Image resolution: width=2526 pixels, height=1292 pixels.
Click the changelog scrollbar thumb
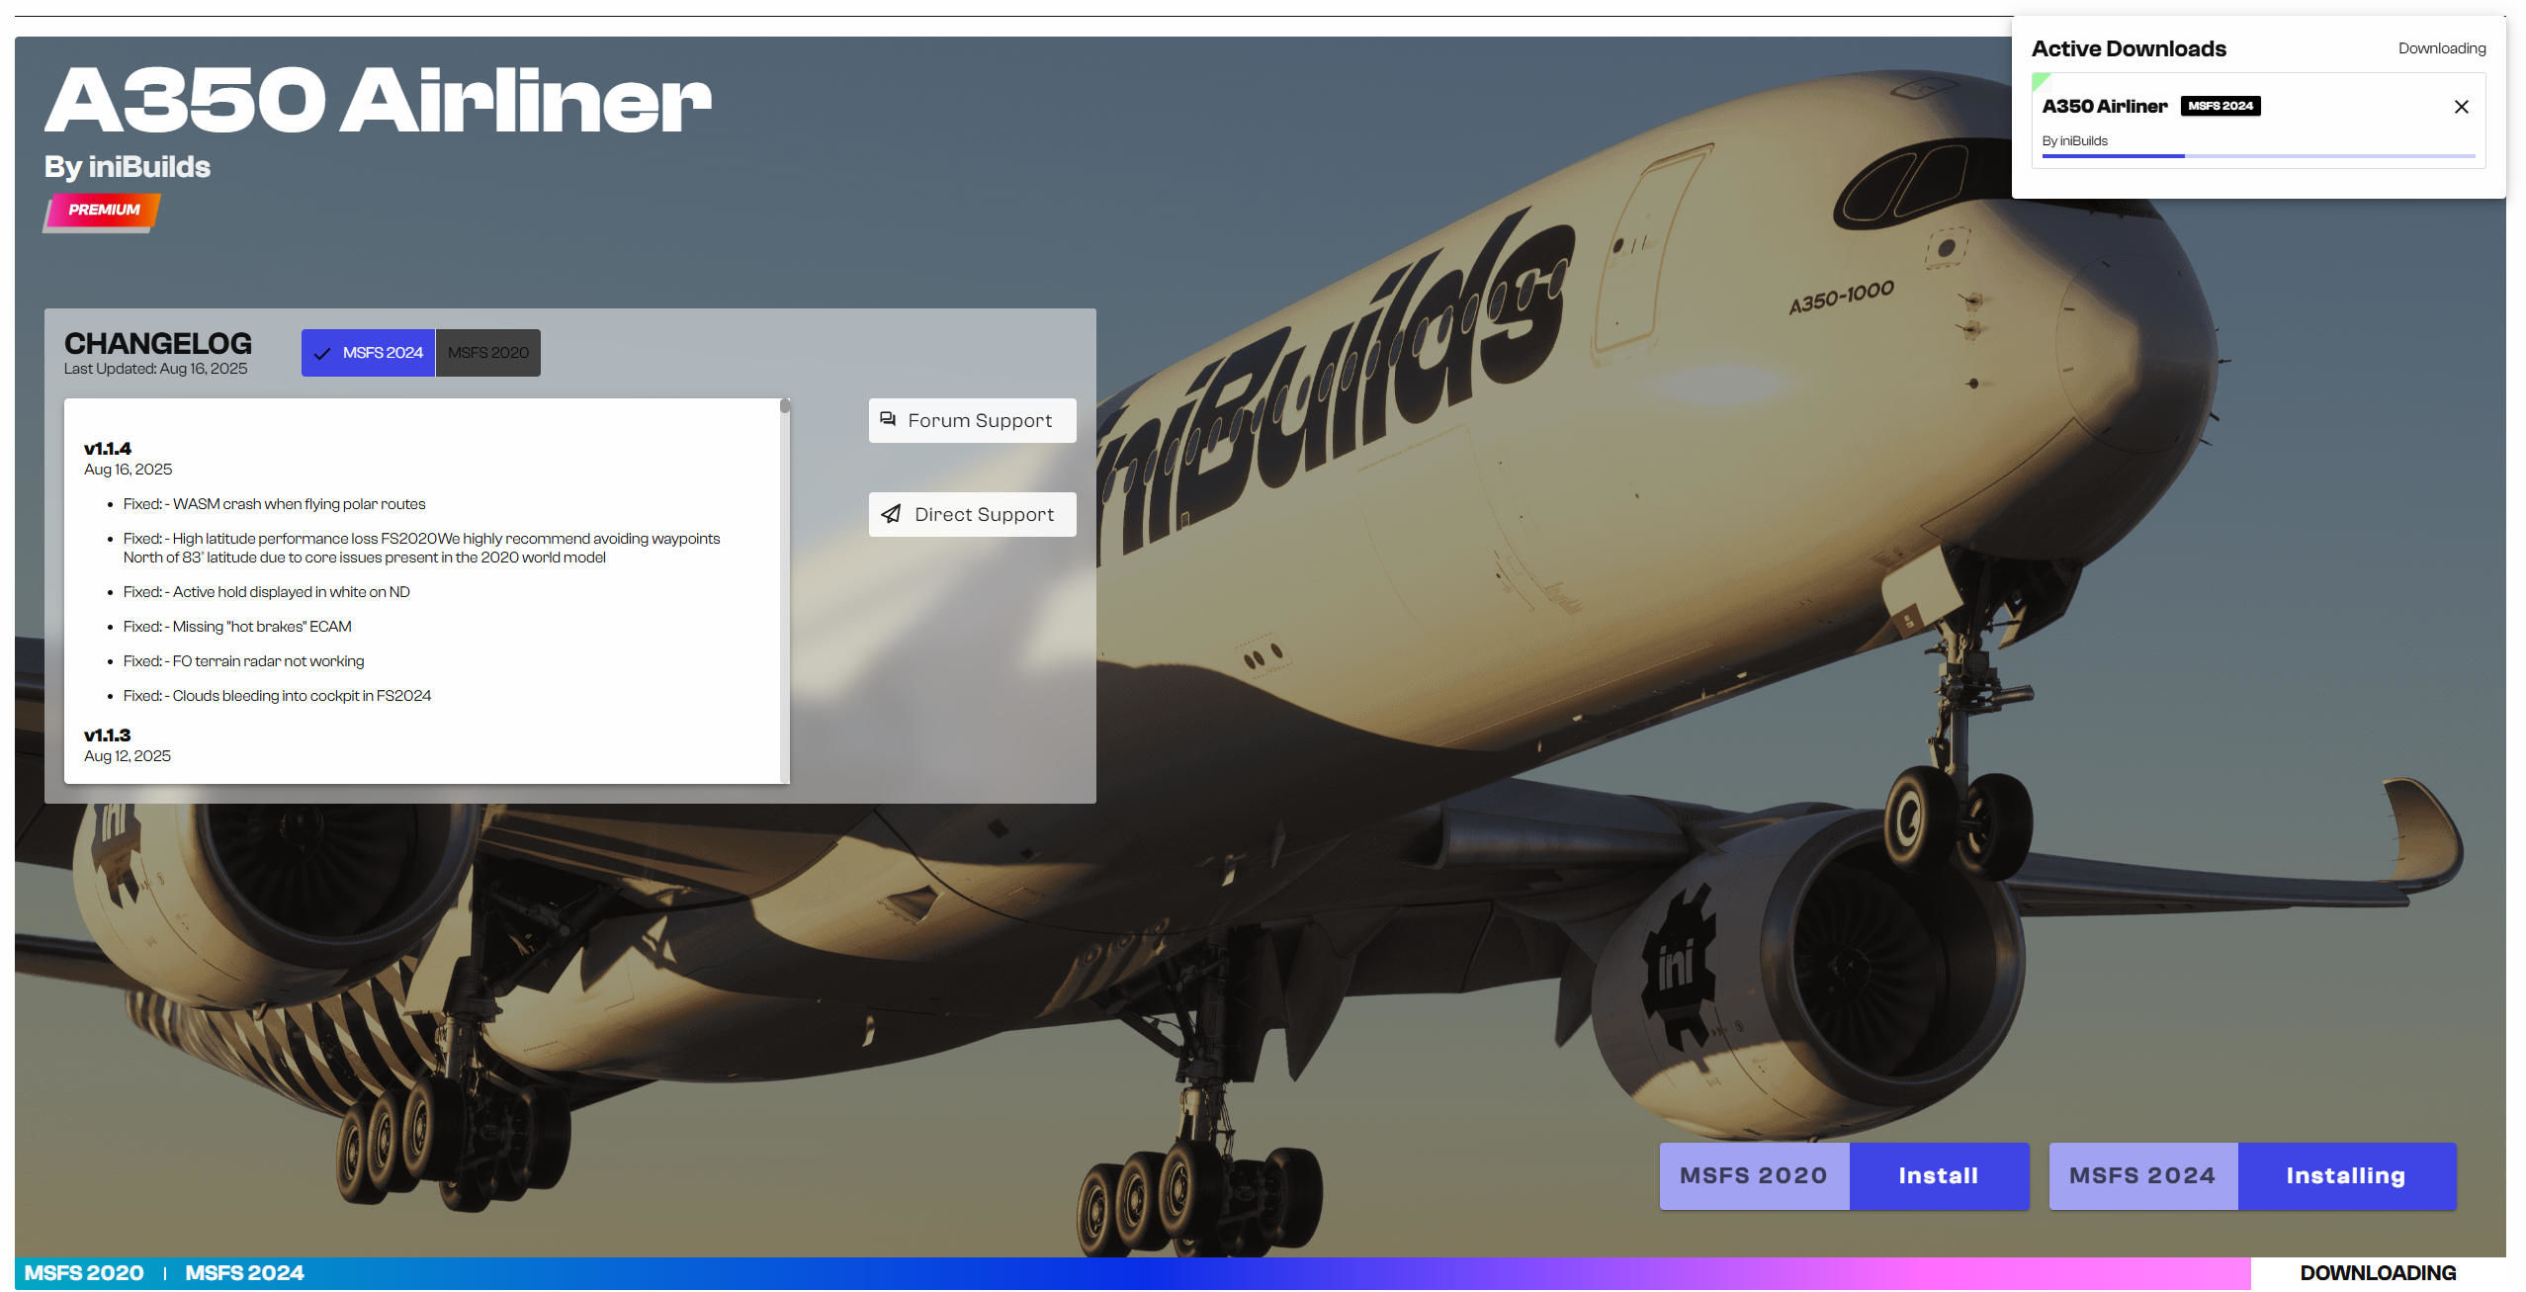pos(784,405)
